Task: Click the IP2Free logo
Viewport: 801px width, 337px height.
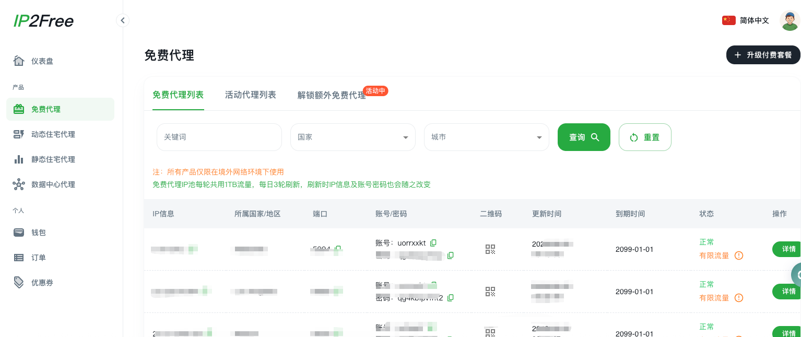Action: 44,21
